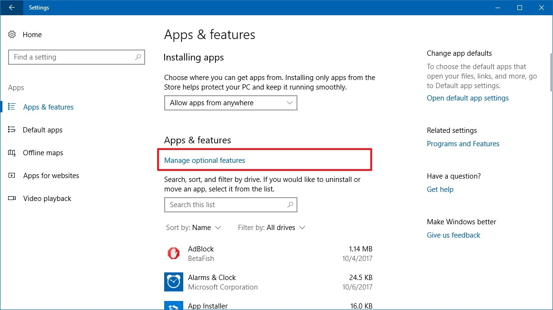Open Default apps section
This screenshot has width=553, height=310.
point(43,130)
